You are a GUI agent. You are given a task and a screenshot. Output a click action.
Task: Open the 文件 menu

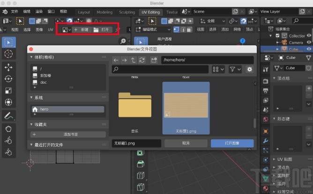[x=15, y=11]
